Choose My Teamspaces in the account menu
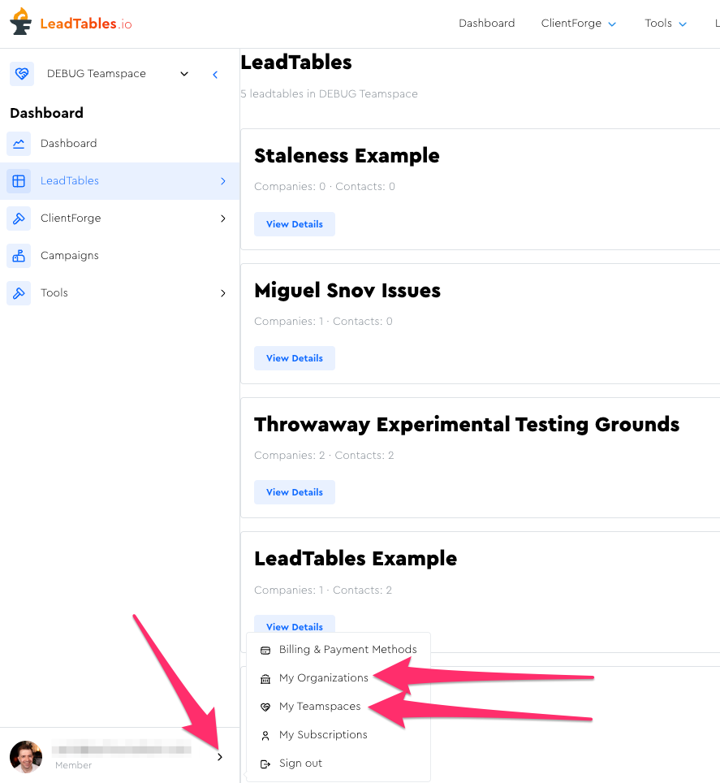The height and width of the screenshot is (783, 720). [x=320, y=707]
